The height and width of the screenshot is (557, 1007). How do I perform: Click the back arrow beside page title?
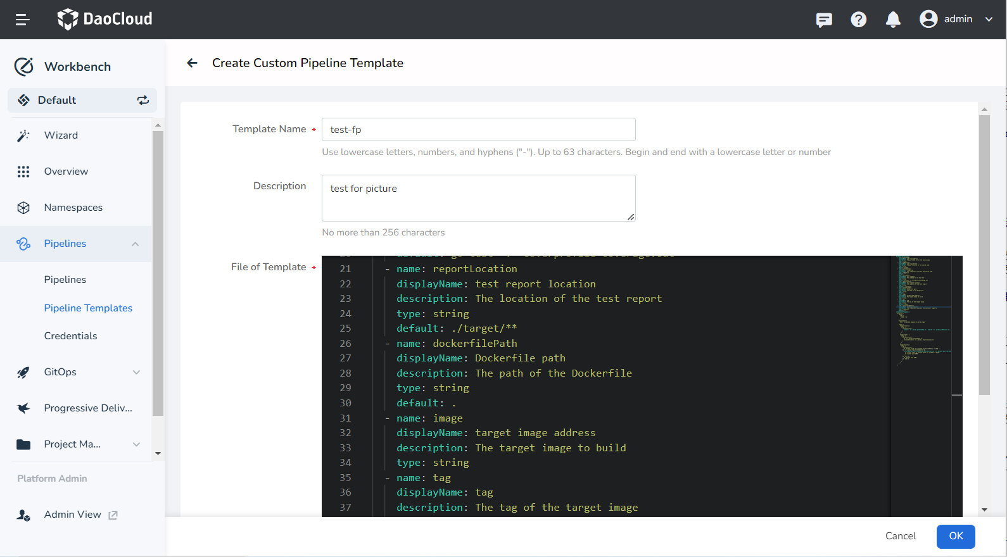(193, 63)
